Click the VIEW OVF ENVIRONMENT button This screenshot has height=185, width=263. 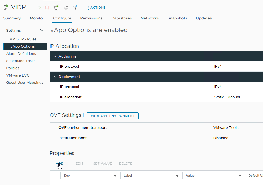click(x=112, y=116)
